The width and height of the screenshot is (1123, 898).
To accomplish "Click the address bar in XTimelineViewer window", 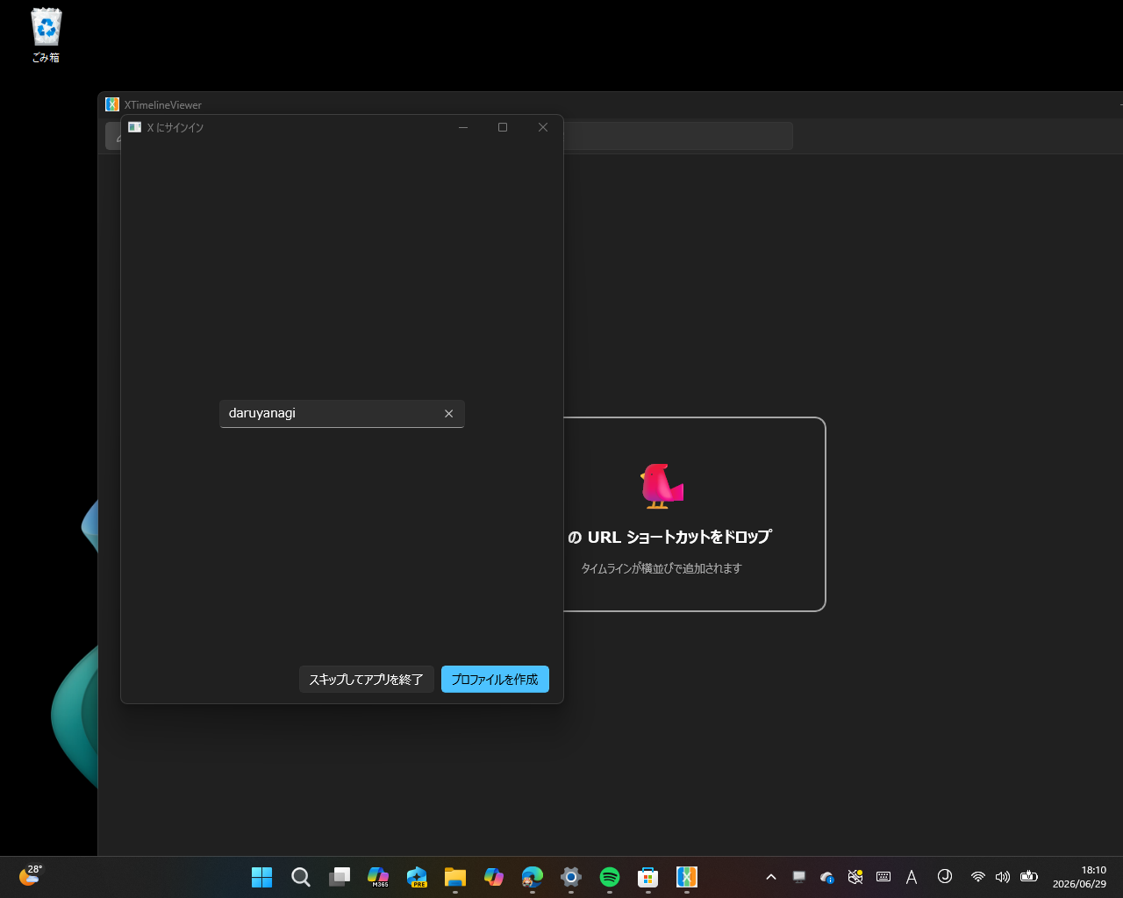I will pyautogui.click(x=677, y=136).
